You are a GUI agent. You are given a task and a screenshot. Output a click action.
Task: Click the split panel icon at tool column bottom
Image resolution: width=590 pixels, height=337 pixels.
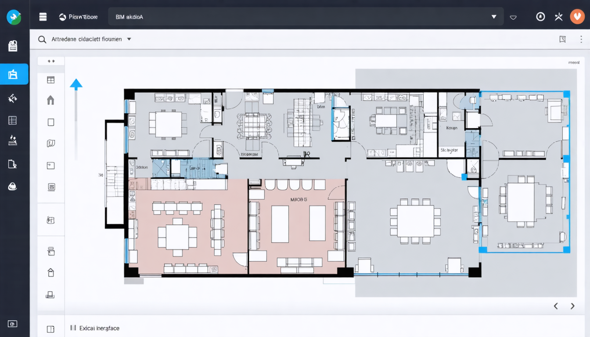[50, 329]
